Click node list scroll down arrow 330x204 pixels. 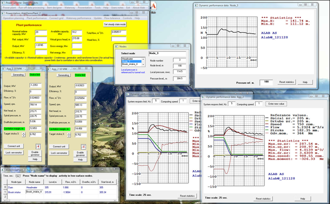point(143,65)
